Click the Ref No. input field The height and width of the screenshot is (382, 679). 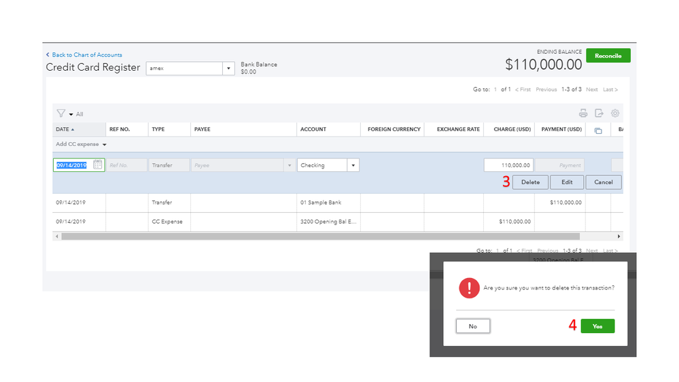tap(126, 165)
